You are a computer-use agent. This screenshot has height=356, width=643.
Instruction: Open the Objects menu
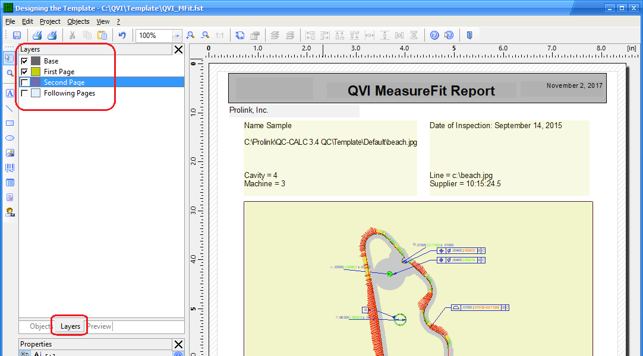[78, 21]
